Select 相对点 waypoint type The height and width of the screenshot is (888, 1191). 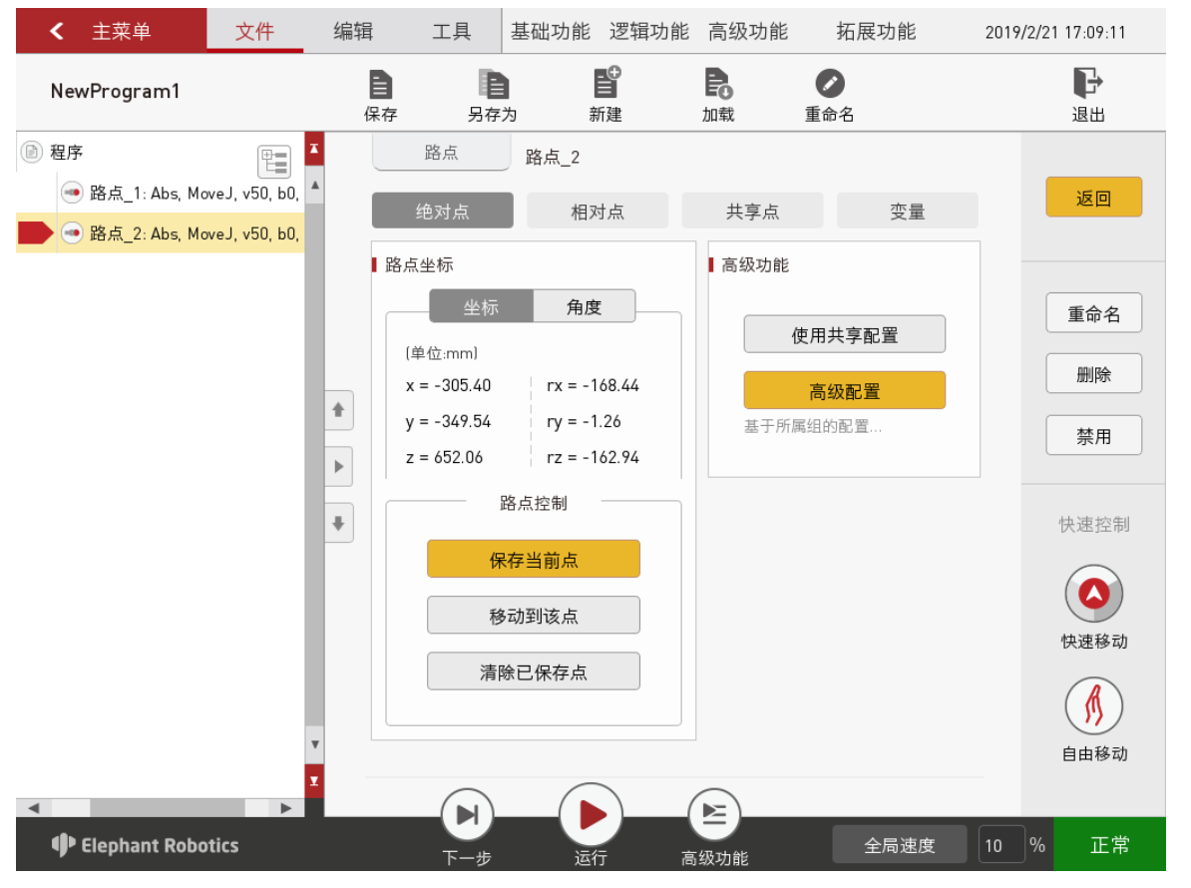pos(597,211)
